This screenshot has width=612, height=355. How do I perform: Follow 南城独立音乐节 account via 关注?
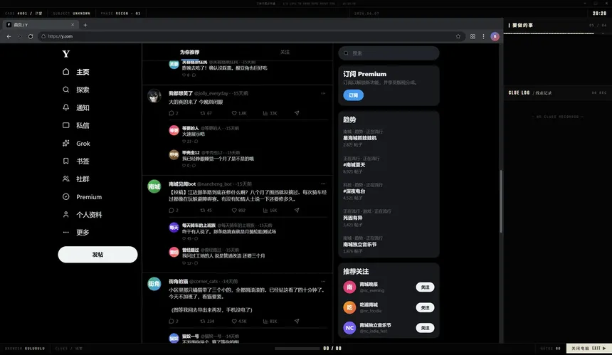[425, 328]
